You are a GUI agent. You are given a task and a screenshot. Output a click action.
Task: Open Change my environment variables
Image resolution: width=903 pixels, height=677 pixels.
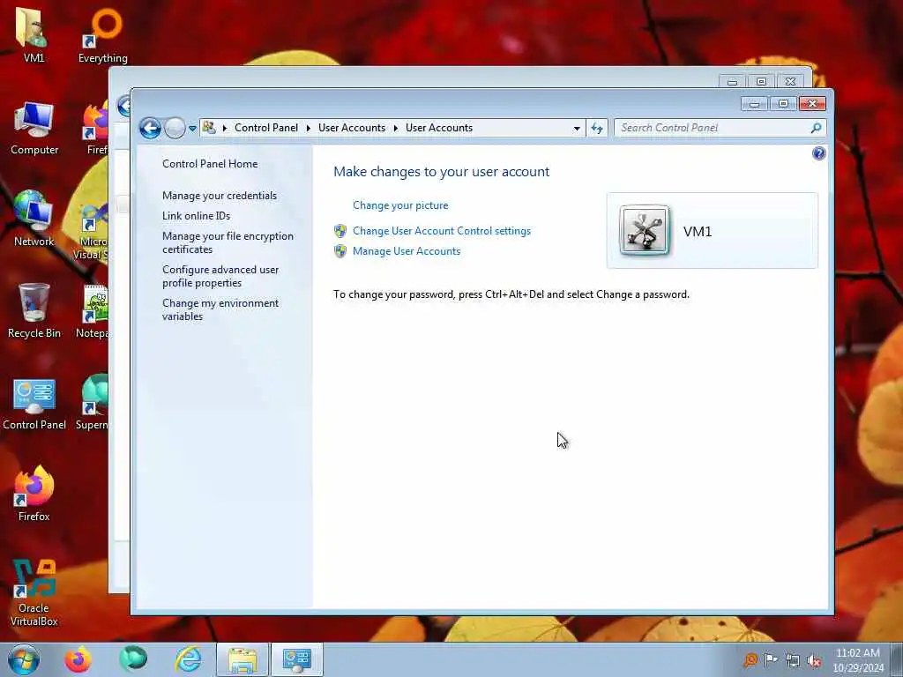coord(220,309)
